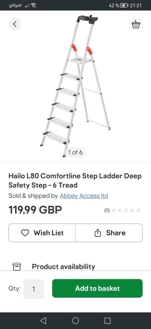Screen dimensions: 151x329
Task: Tap the 119,99 GBP price
Action: [35, 210]
